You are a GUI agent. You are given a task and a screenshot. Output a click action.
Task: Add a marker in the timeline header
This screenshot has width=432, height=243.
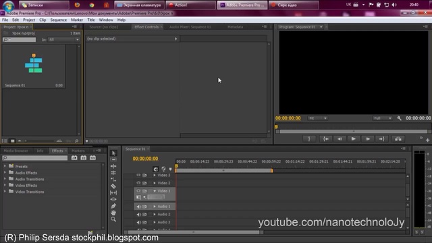170,169
